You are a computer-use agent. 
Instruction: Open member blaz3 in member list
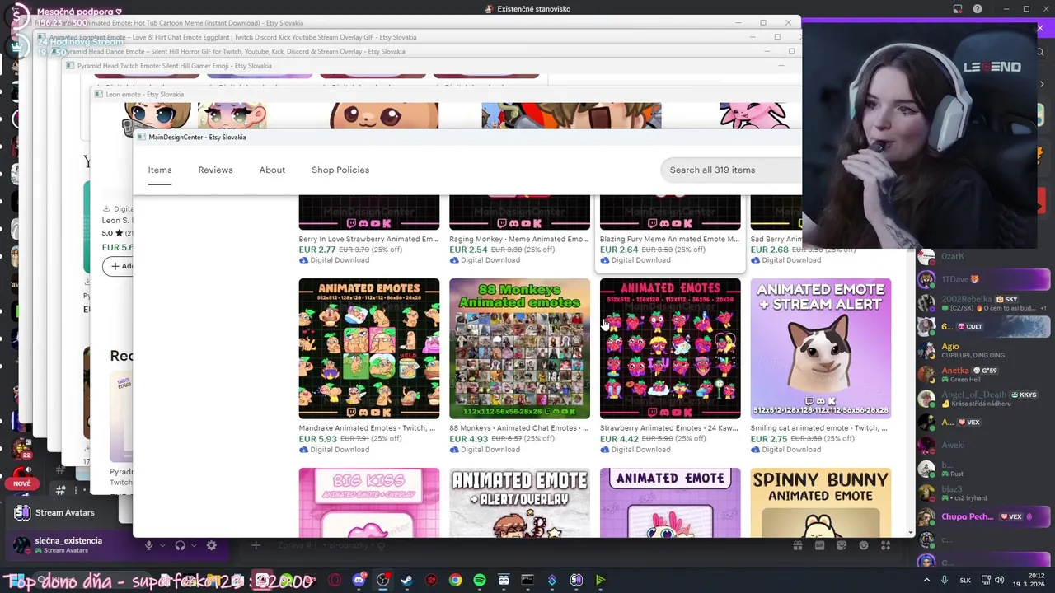[x=985, y=493]
